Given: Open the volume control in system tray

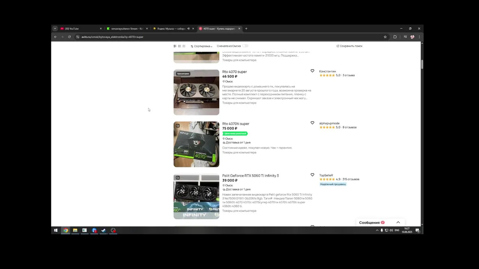Looking at the screenshot, I should click(x=391, y=231).
